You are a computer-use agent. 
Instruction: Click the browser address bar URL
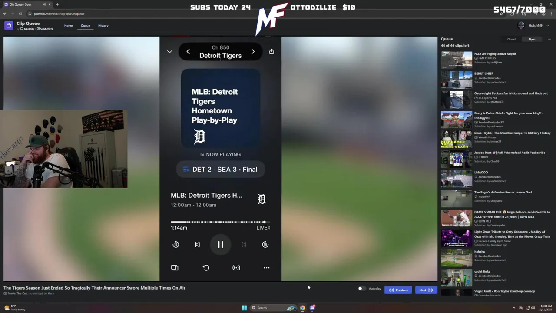tap(59, 13)
